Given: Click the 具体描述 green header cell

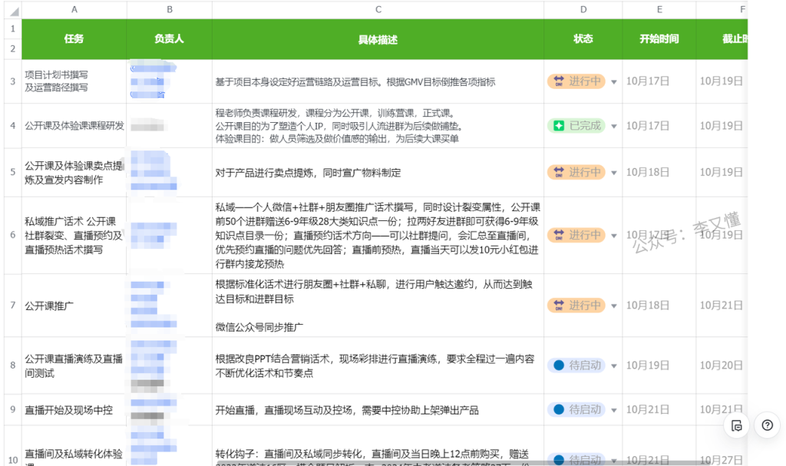Looking at the screenshot, I should 378,38.
